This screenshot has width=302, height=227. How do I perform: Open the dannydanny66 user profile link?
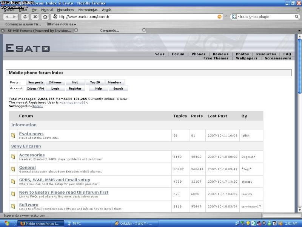[x=73, y=102]
